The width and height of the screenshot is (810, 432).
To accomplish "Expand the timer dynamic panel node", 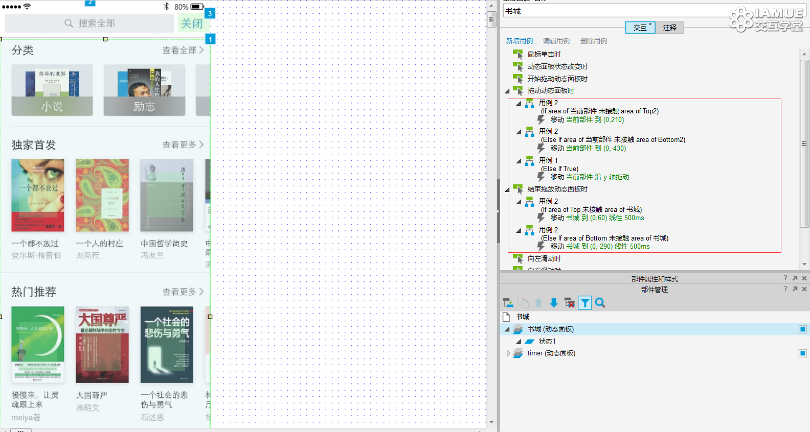I will [508, 353].
